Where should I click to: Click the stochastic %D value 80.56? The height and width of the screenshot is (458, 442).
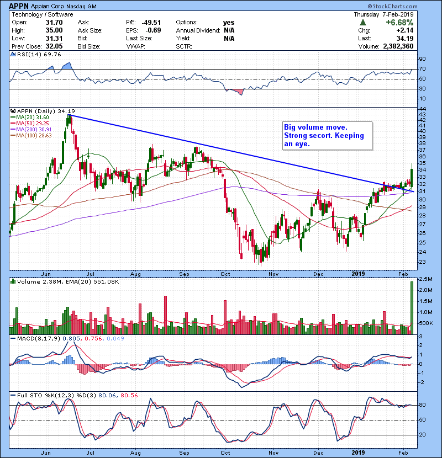coord(129,396)
